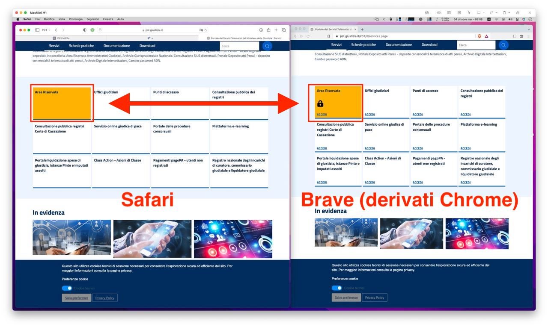Go back in Safari history

coord(56,30)
